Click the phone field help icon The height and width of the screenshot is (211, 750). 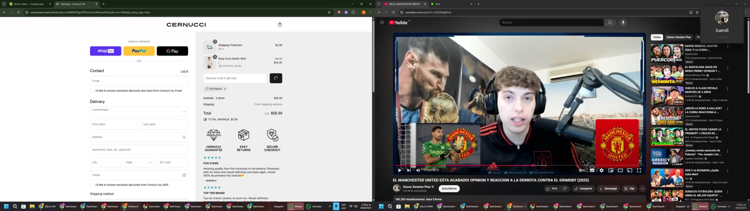[184, 175]
